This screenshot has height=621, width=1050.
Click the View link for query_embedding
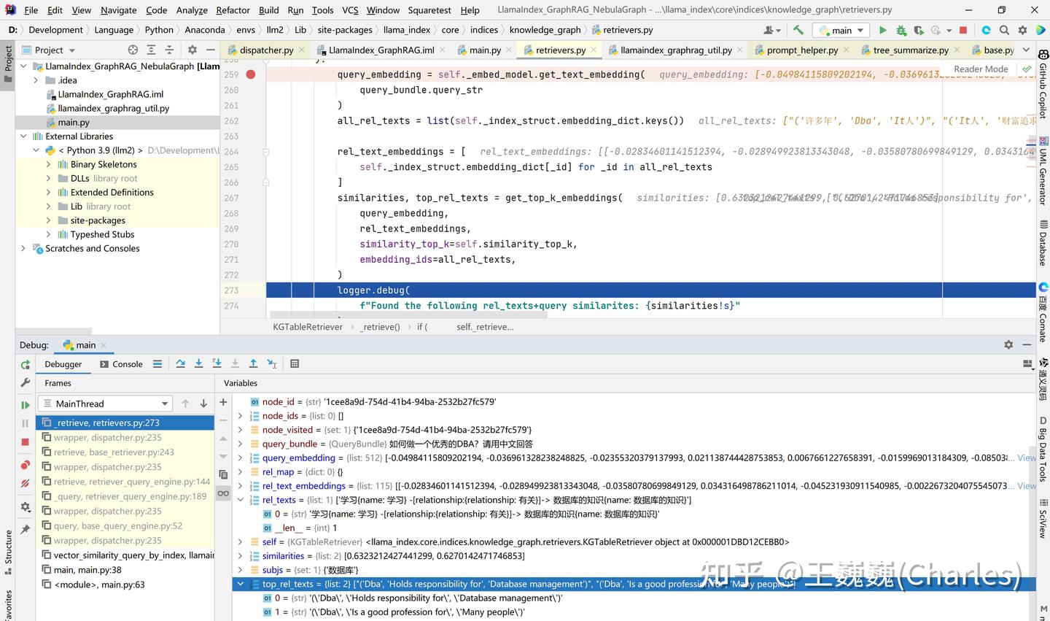click(1027, 458)
